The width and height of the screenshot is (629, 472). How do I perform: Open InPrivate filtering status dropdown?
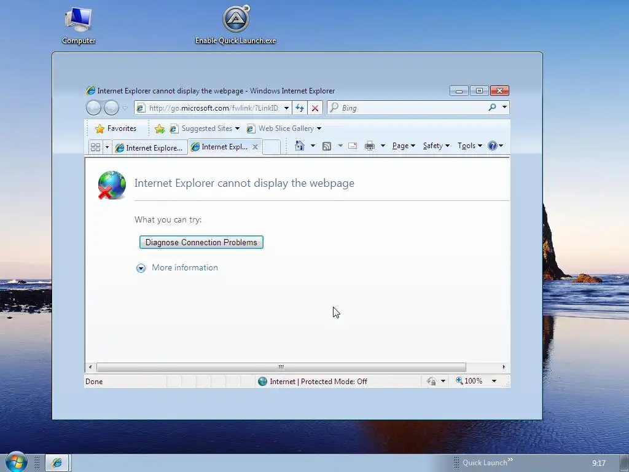pos(443,381)
